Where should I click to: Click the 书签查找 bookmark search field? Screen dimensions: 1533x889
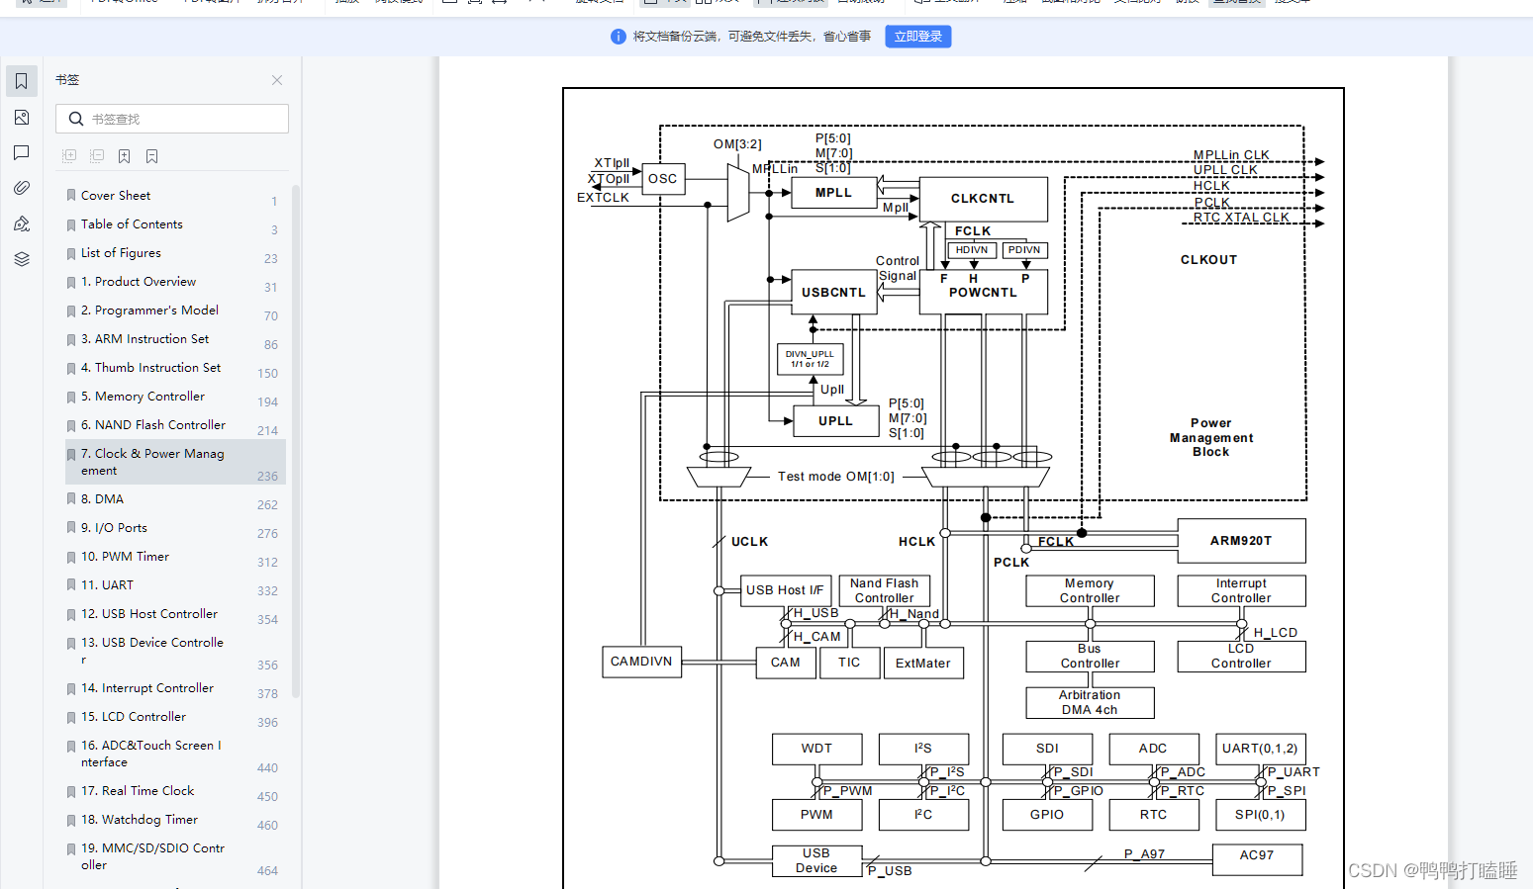pos(172,119)
